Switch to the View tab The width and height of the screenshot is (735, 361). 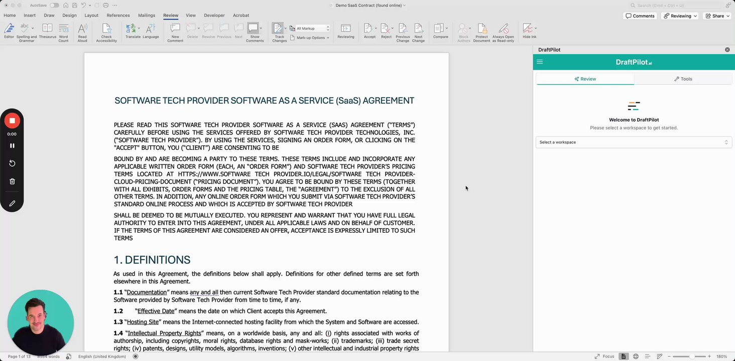[191, 16]
